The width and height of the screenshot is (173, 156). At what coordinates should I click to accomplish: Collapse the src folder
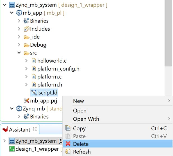19,53
